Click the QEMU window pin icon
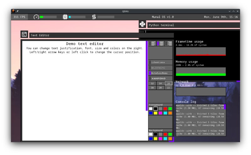251x155 pixels. click(18, 11)
